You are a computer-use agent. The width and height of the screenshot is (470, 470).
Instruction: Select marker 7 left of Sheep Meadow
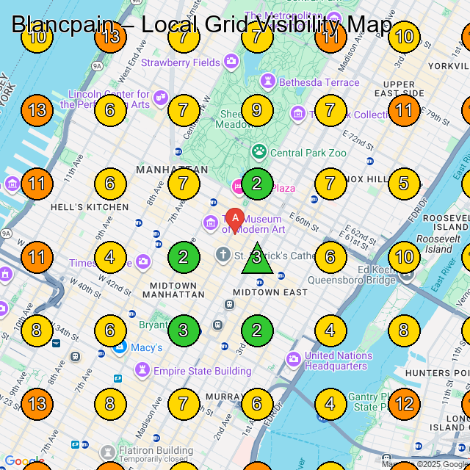(184, 110)
